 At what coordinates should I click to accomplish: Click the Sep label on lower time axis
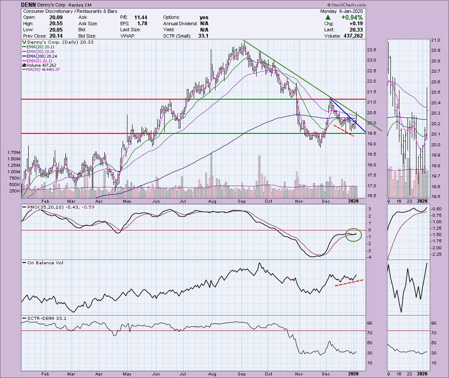point(242,374)
